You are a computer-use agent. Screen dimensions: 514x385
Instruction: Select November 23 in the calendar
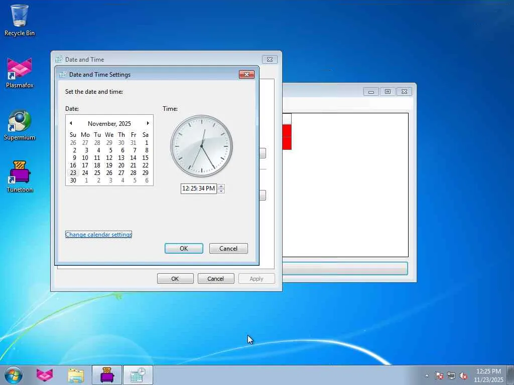point(73,172)
